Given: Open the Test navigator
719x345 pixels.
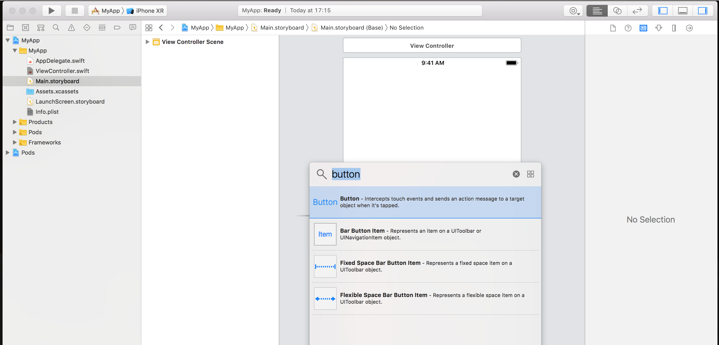Looking at the screenshot, I should pyautogui.click(x=87, y=28).
